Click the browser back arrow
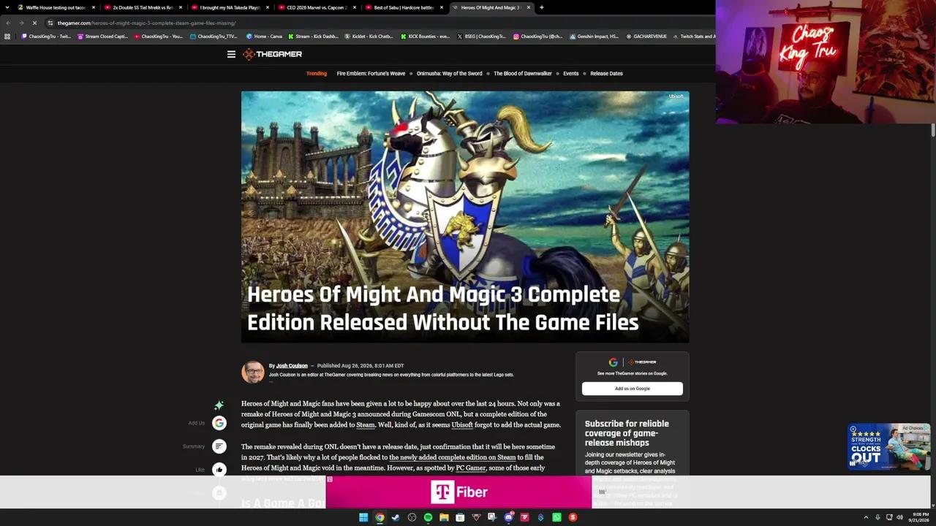This screenshot has height=526, width=936. 8,23
